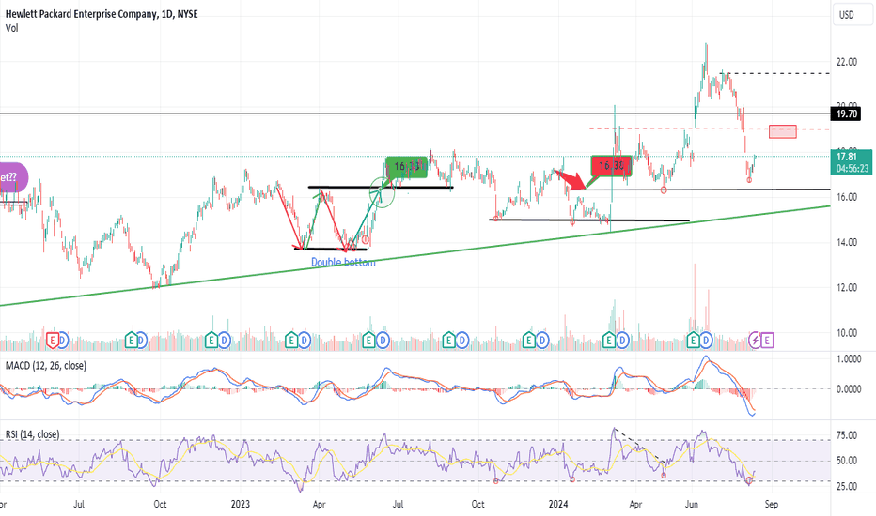
Task: Click the Jun time axis label
Action: coord(692,504)
